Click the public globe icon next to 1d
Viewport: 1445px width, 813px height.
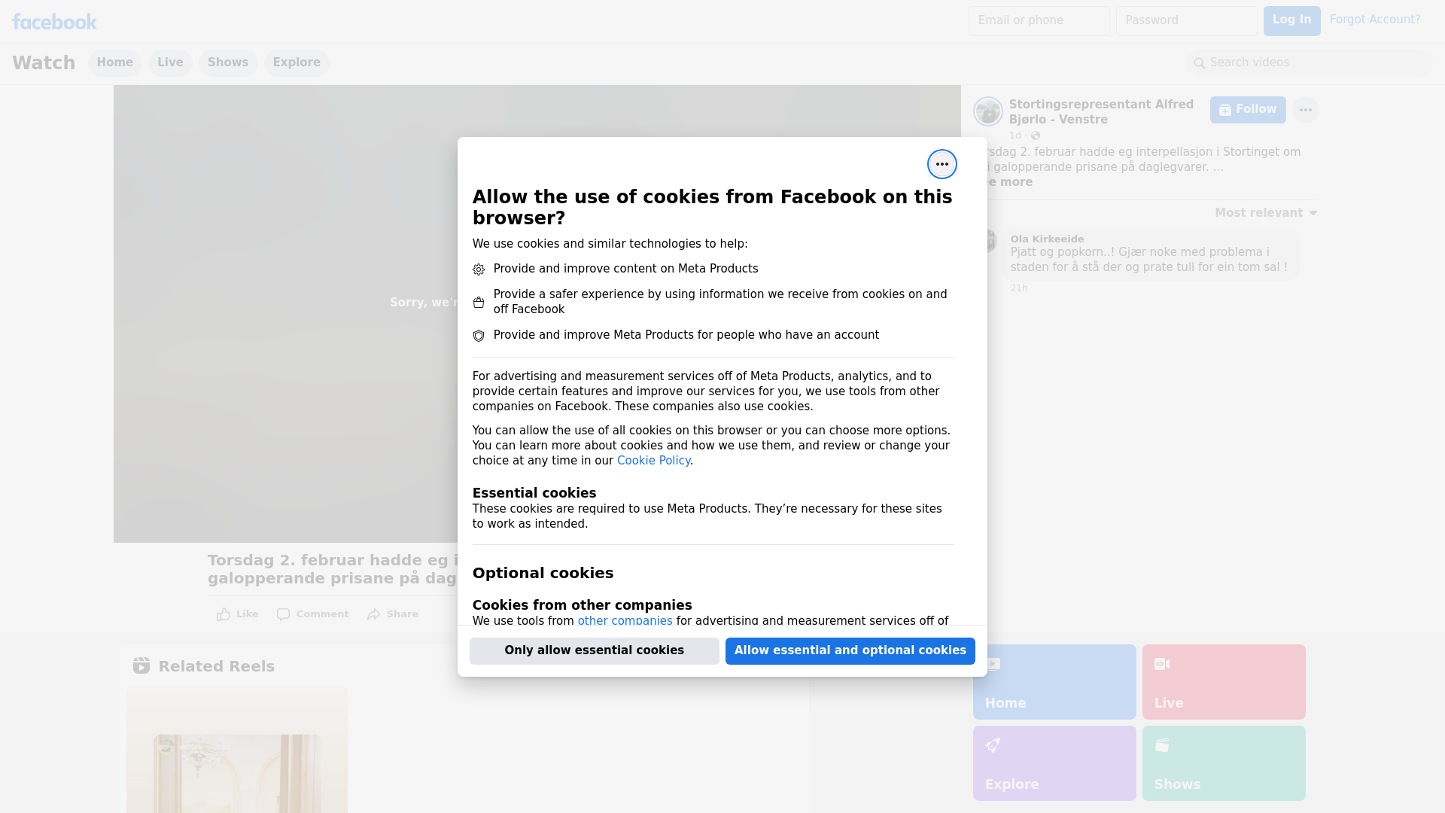coord(1036,135)
